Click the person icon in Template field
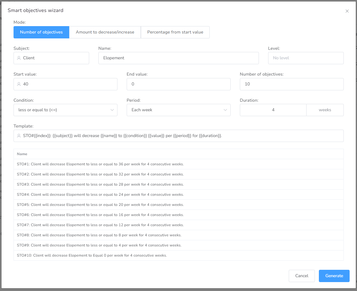 (x=19, y=136)
